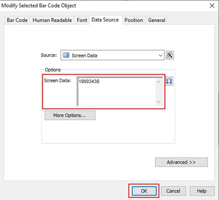Open the data source wizard icon

tap(170, 55)
